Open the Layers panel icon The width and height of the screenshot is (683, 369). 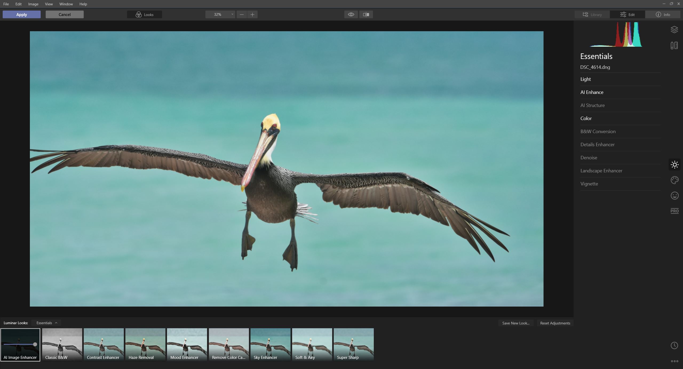(x=674, y=30)
